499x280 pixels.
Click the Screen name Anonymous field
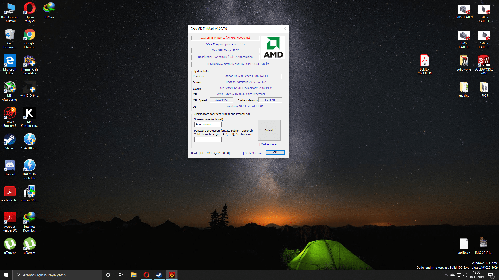[x=208, y=124]
